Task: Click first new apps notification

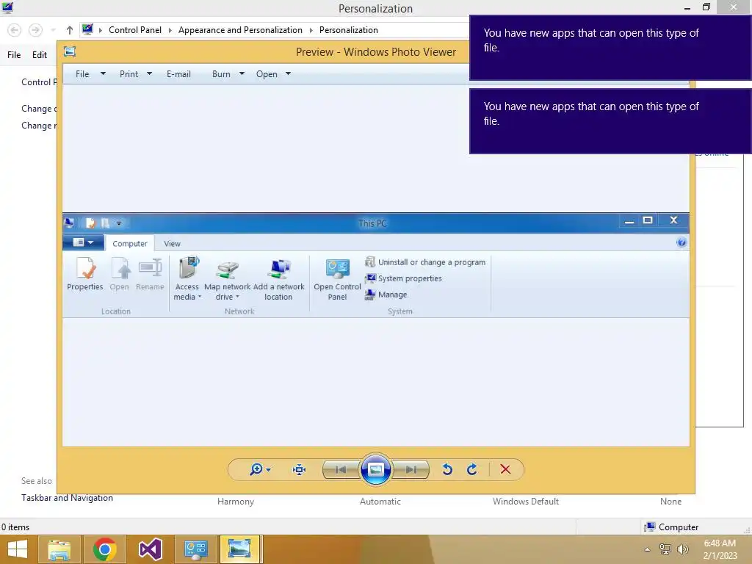Action: click(x=610, y=48)
